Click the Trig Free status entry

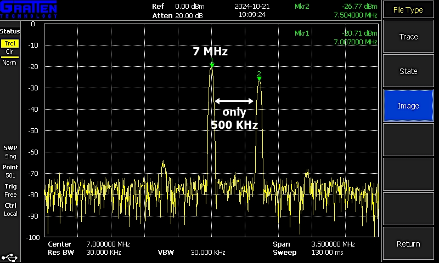tap(10, 190)
